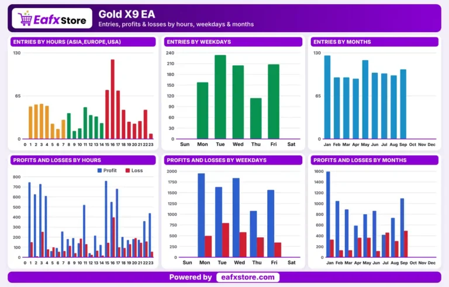Click the tallest red bar at hour 16 in Entries by Hours
Viewport: 449px width, 287px height.
point(112,99)
